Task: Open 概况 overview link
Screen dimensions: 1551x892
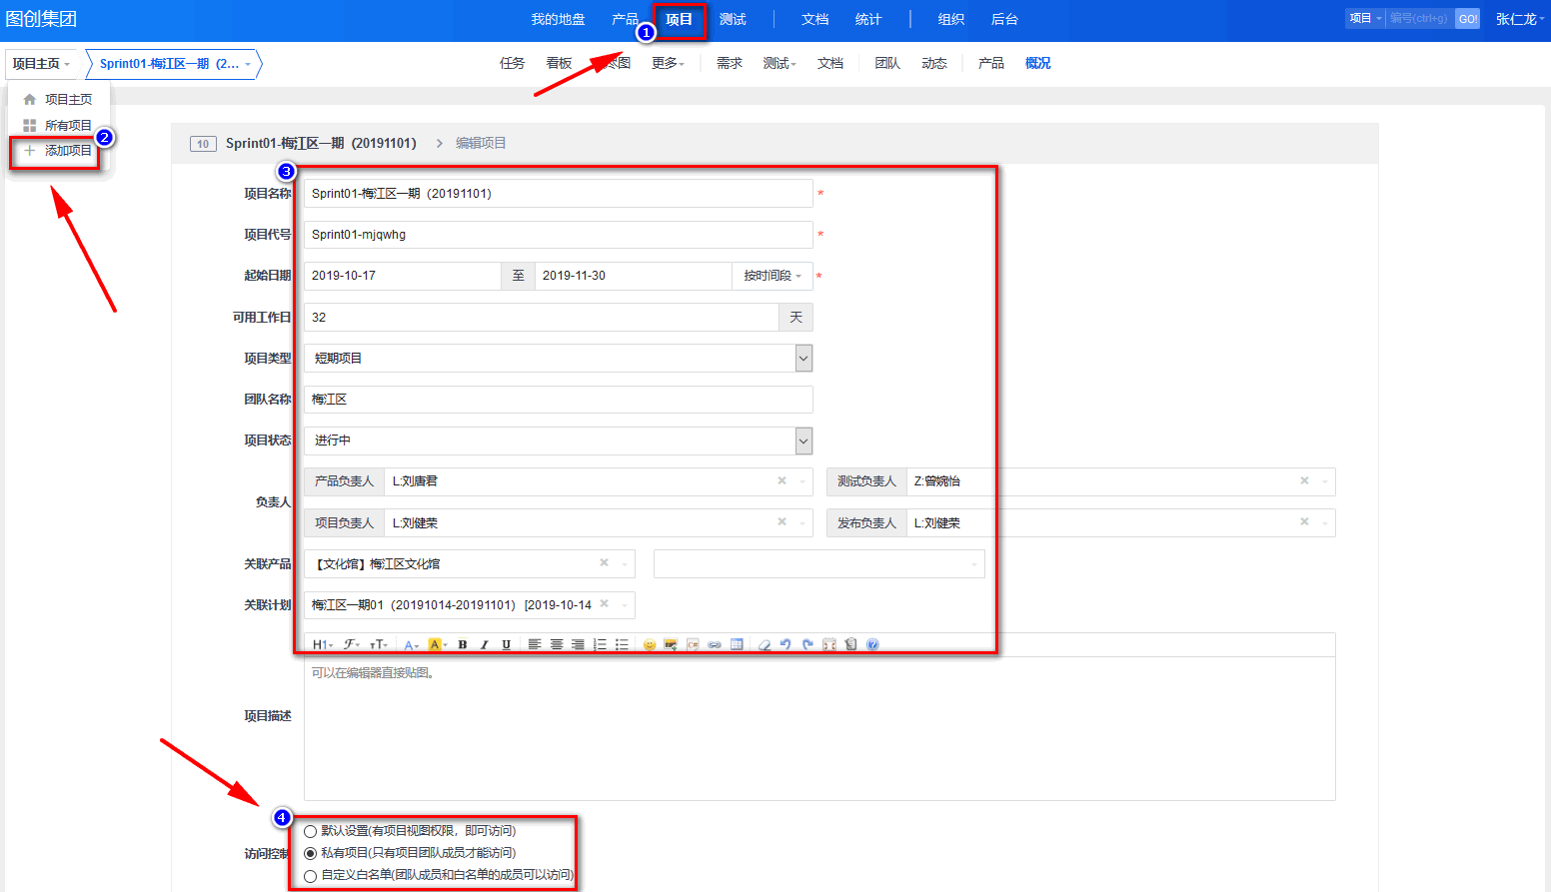Action: click(x=1038, y=63)
